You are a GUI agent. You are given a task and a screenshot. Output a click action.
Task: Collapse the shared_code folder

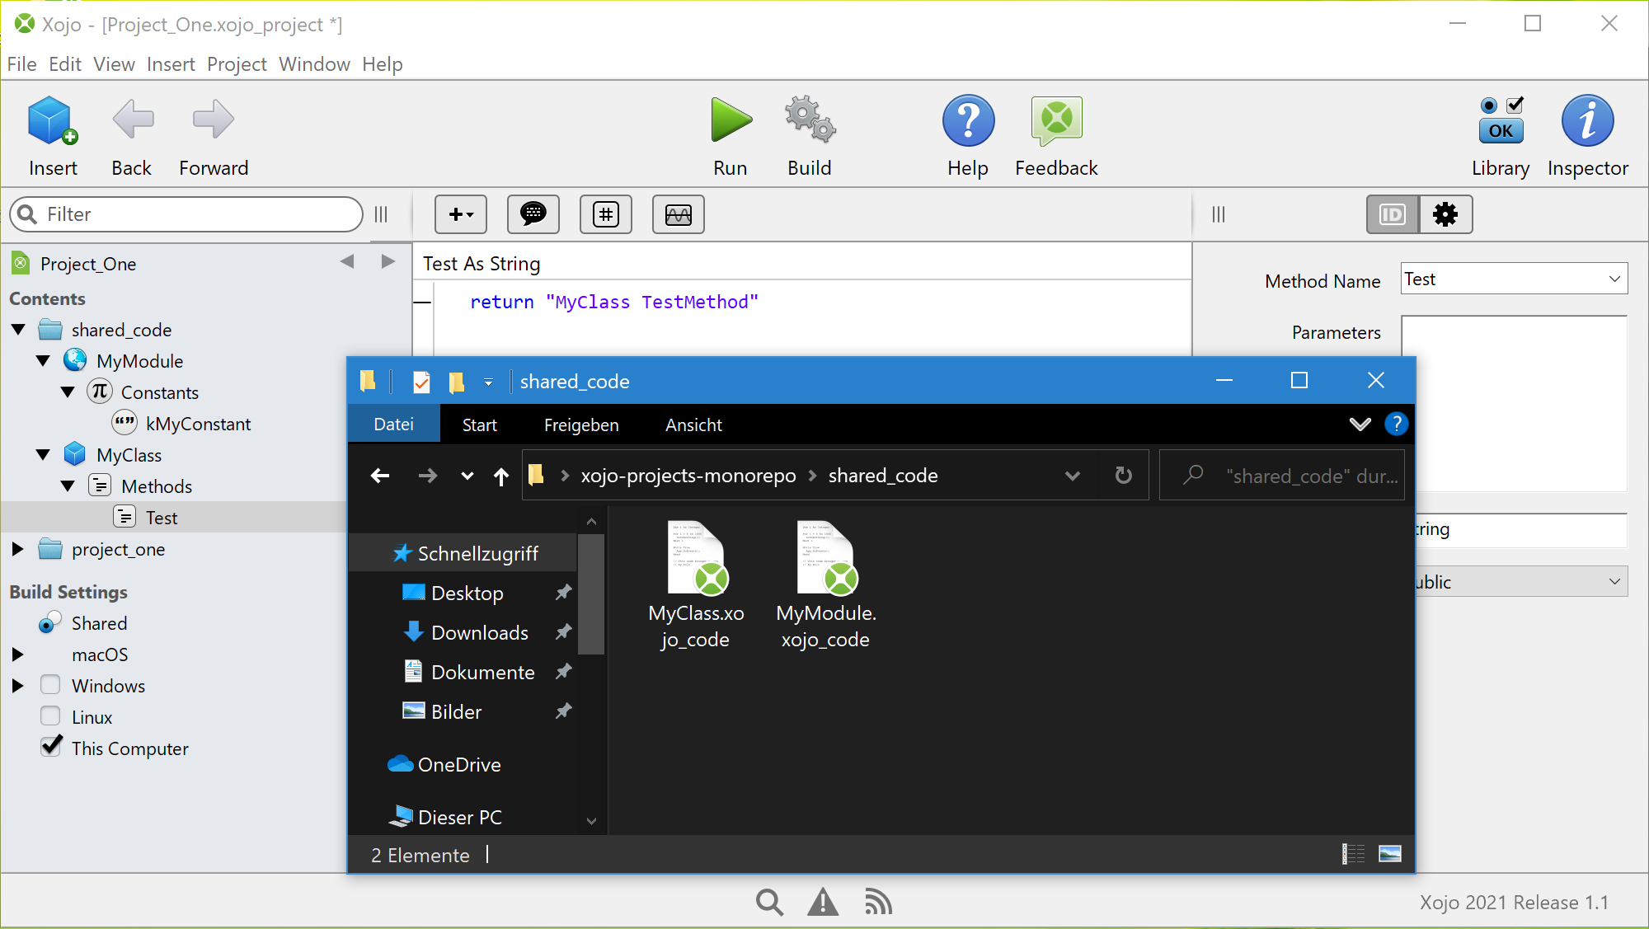tap(18, 330)
